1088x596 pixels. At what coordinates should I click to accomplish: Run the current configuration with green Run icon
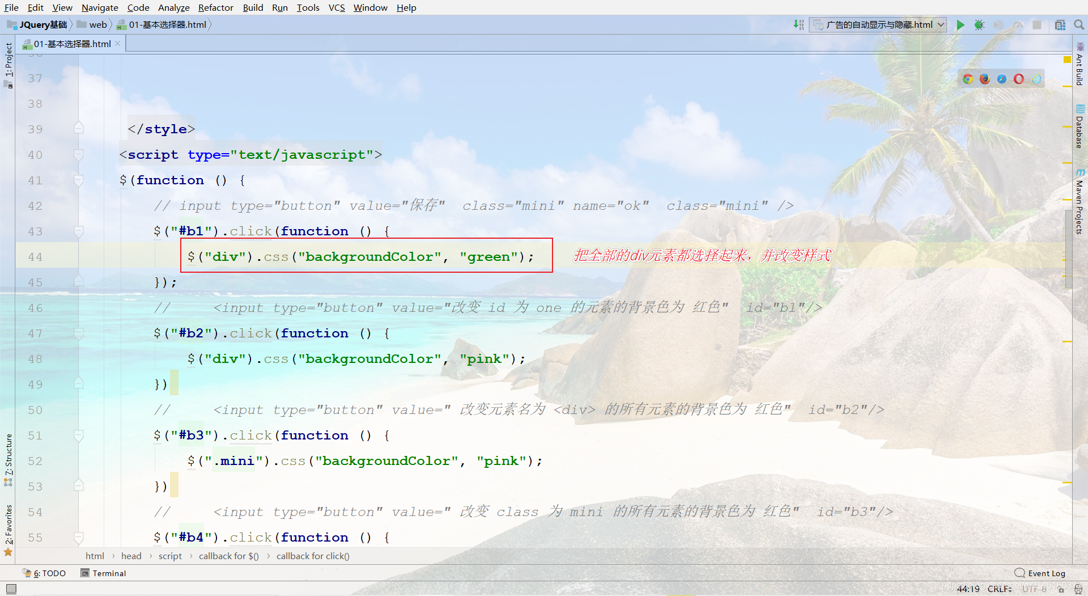point(960,25)
